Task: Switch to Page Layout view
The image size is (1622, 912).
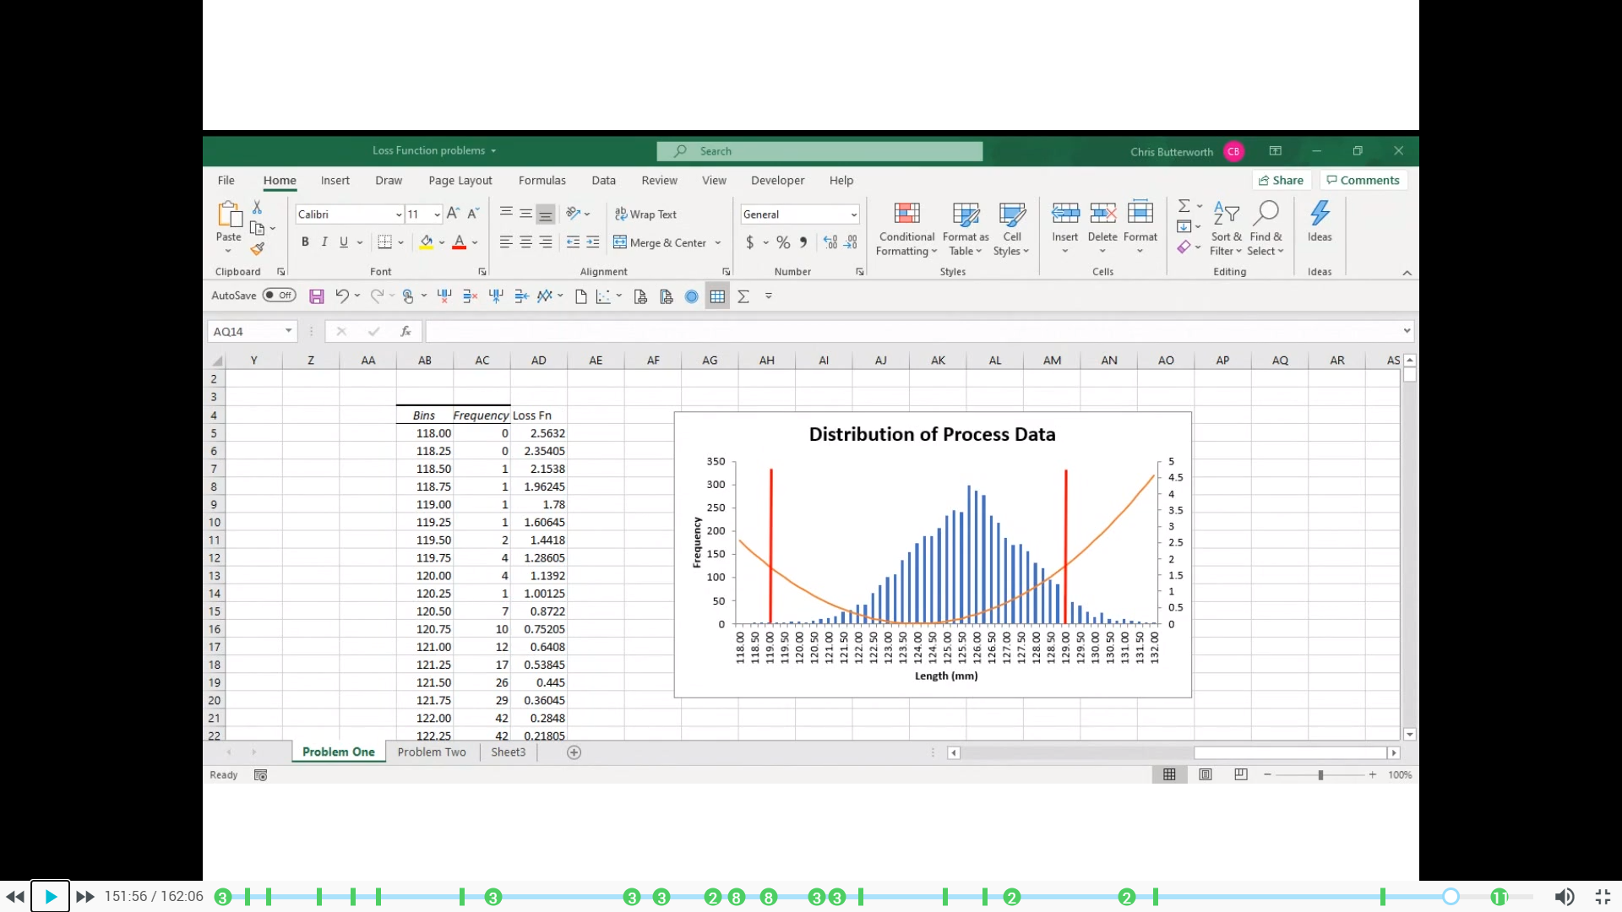Action: (x=1206, y=774)
